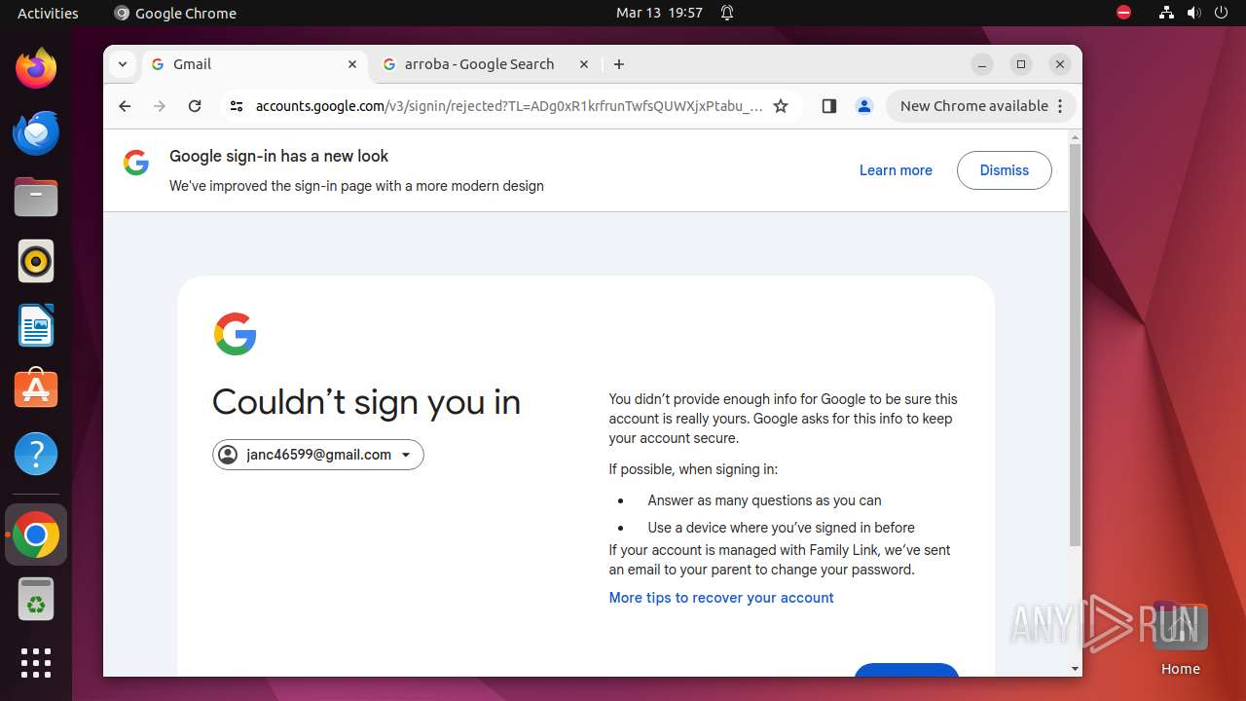
Task: Open Rhythmbox music player in dock
Action: click(x=36, y=261)
